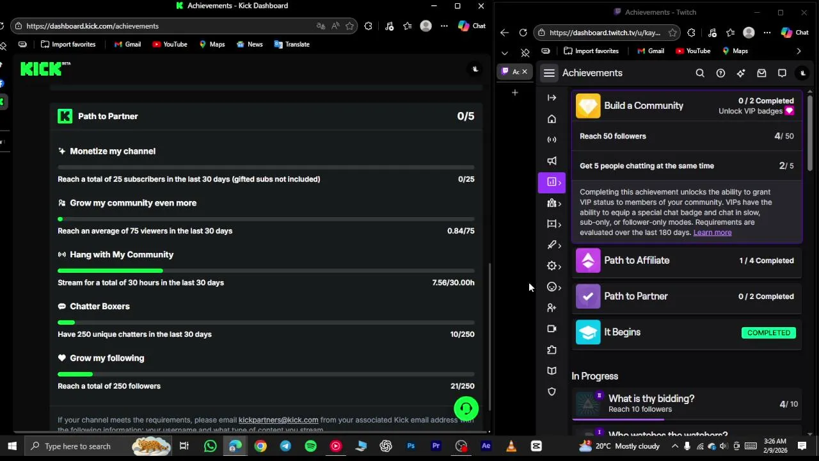Open the Extensions puzzle icon in Twitch sidebar

(x=552, y=350)
